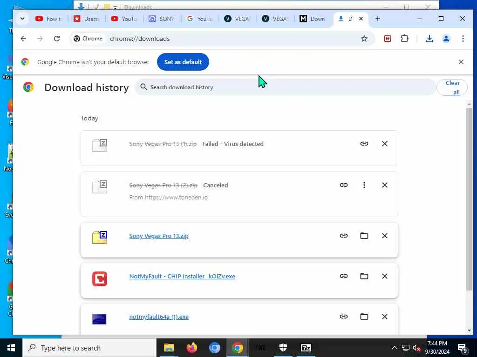The width and height of the screenshot is (477, 357).
Task: Select the Today heading text
Action: [x=89, y=118]
